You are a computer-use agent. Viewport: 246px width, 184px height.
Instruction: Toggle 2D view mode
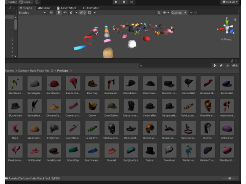[x=51, y=13]
